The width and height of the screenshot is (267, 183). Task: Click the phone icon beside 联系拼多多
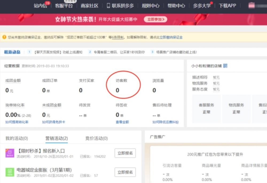pos(108,6)
